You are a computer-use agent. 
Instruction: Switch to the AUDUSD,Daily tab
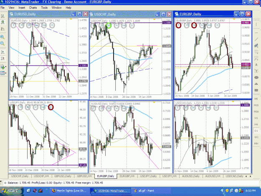(x=190, y=176)
